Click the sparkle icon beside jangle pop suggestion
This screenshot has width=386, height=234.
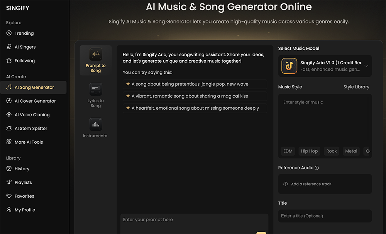coord(128,84)
